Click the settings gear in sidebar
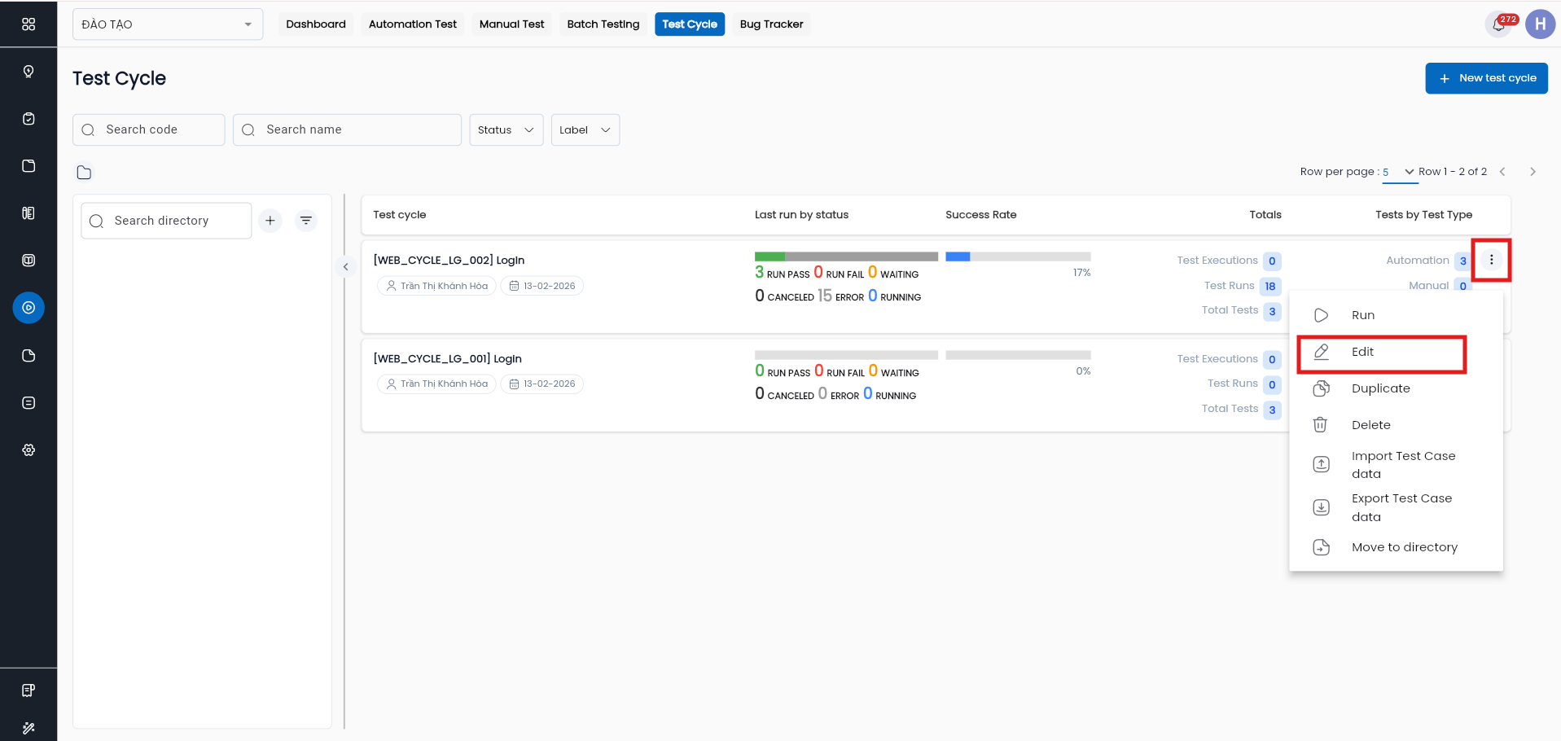 point(29,450)
